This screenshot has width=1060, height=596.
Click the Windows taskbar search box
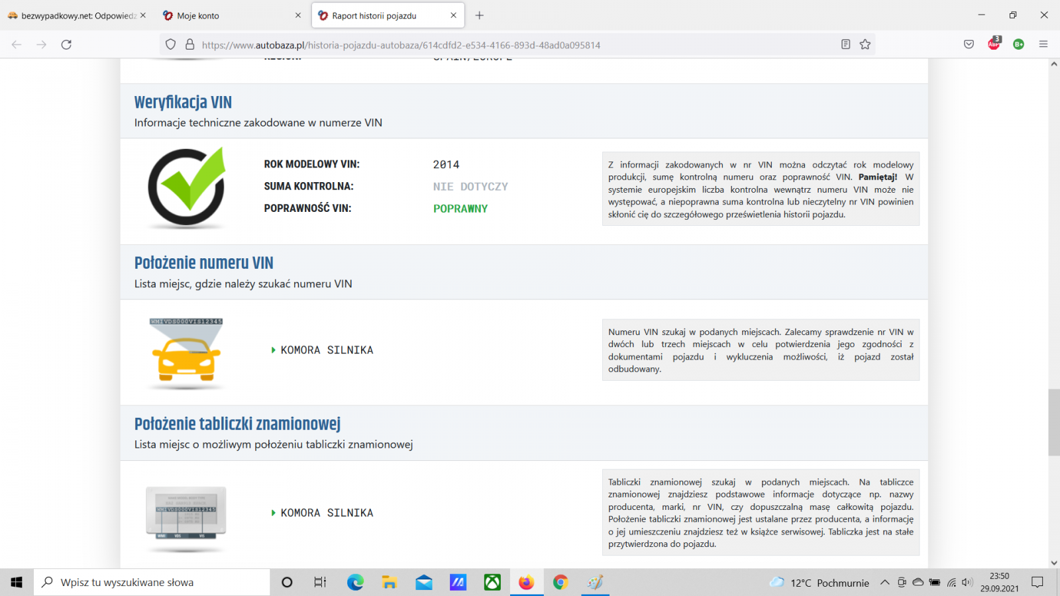(152, 582)
